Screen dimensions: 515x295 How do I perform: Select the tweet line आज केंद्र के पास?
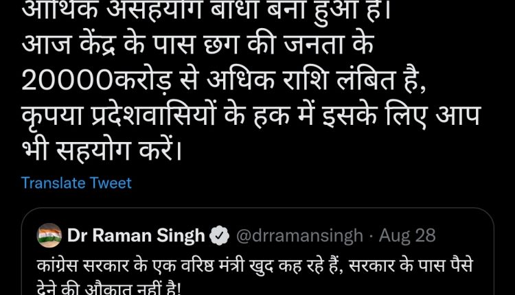(x=198, y=45)
